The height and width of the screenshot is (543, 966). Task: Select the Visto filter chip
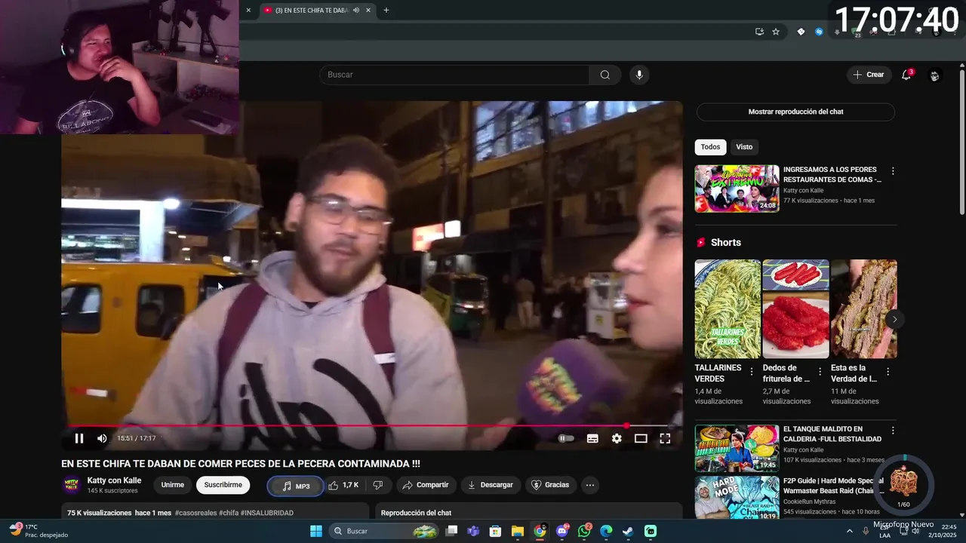(x=744, y=147)
